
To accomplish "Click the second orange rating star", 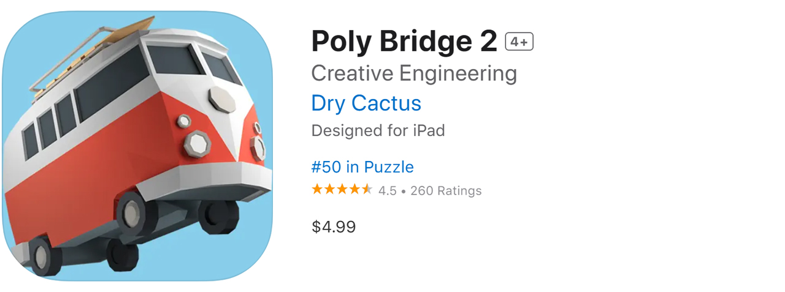I will (329, 190).
